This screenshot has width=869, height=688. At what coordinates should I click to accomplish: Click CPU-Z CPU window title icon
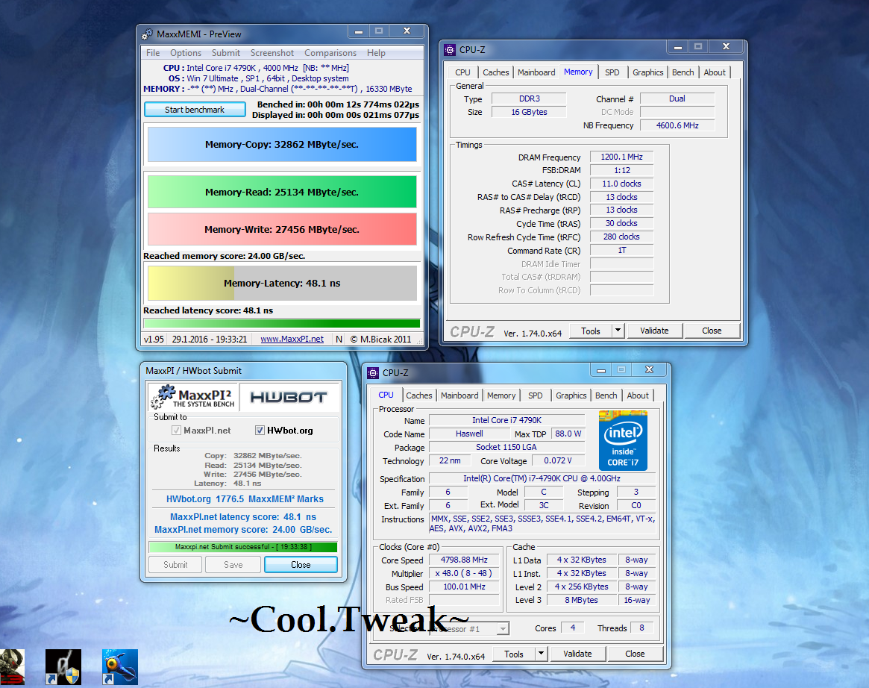click(x=373, y=373)
